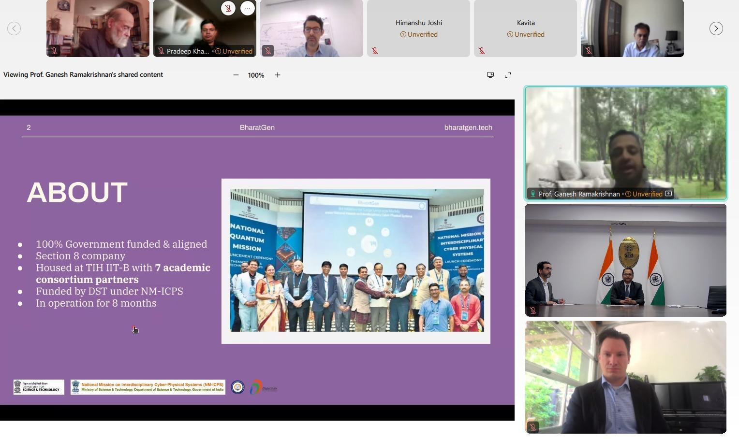
Task: Click 'Viewing Prof. Ganesh Ramakrishnan's shared content' text
Action: (x=83, y=74)
